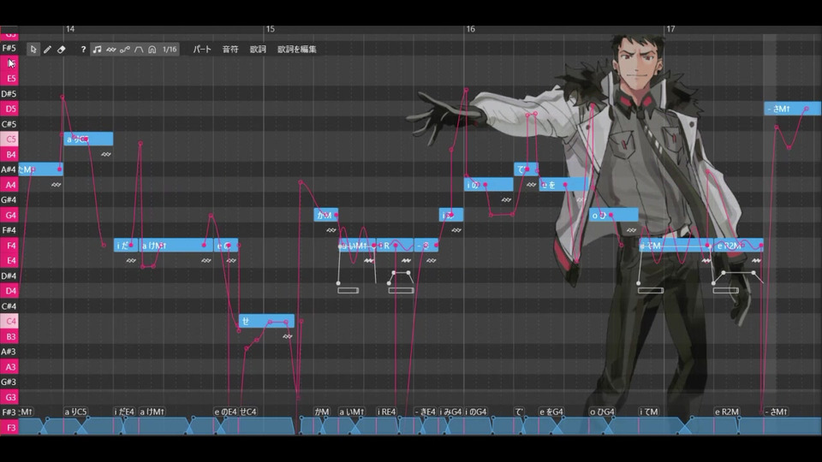Open the 音符 menu
This screenshot has width=822, height=462.
coord(230,50)
